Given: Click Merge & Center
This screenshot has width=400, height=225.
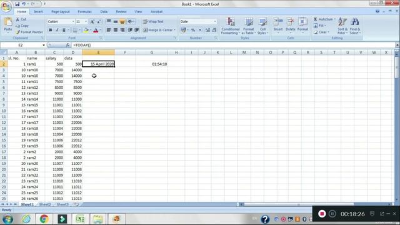Looking at the screenshot, I should pos(158,30).
